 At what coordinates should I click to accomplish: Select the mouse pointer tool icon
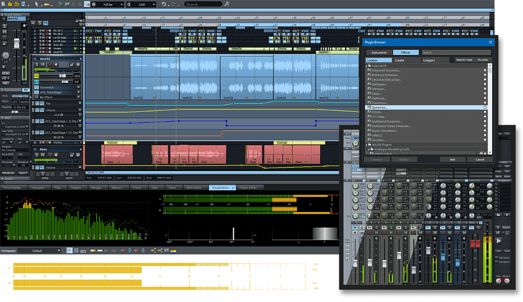(x=37, y=4)
